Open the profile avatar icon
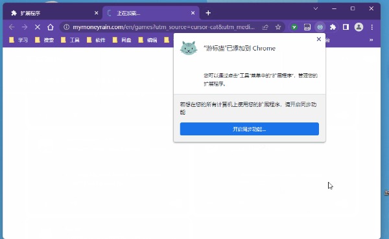The height and width of the screenshot is (239, 389). click(x=359, y=27)
